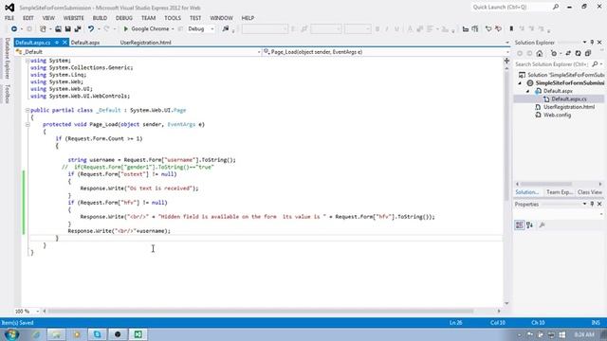The image size is (607, 341).
Task: Start debugging with the green Play arrow
Action: click(x=125, y=29)
